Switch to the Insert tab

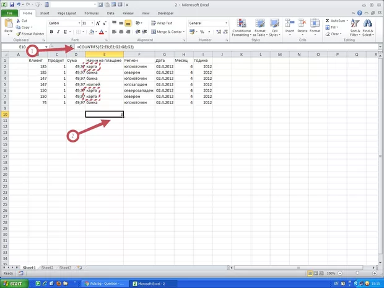click(x=45, y=13)
